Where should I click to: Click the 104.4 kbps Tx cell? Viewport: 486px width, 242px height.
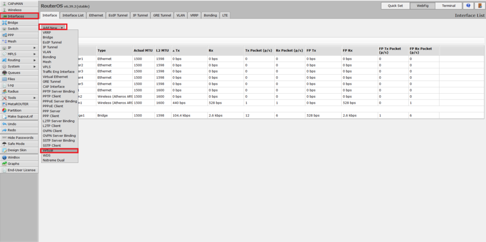click(189, 116)
